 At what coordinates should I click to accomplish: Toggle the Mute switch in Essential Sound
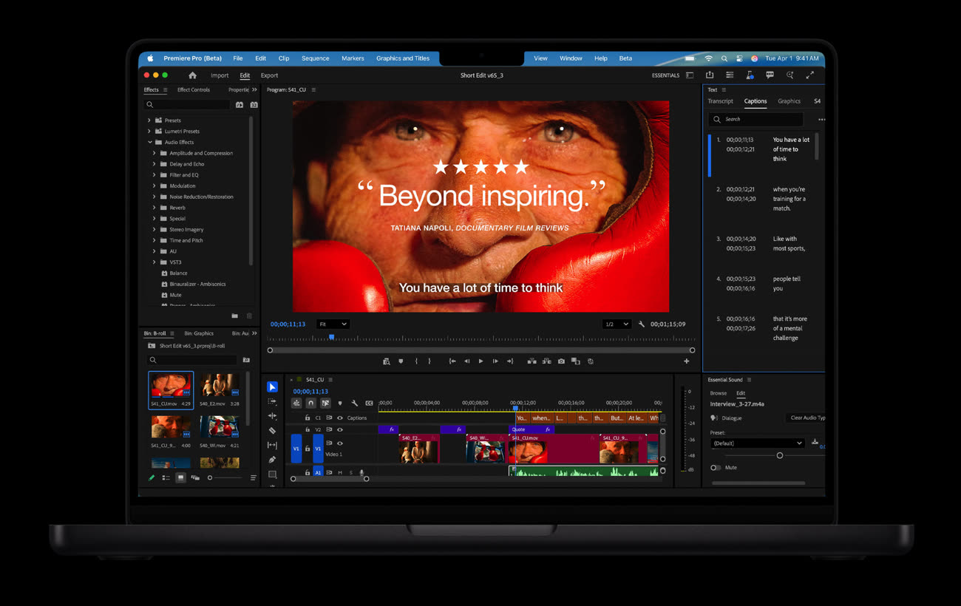tap(715, 468)
